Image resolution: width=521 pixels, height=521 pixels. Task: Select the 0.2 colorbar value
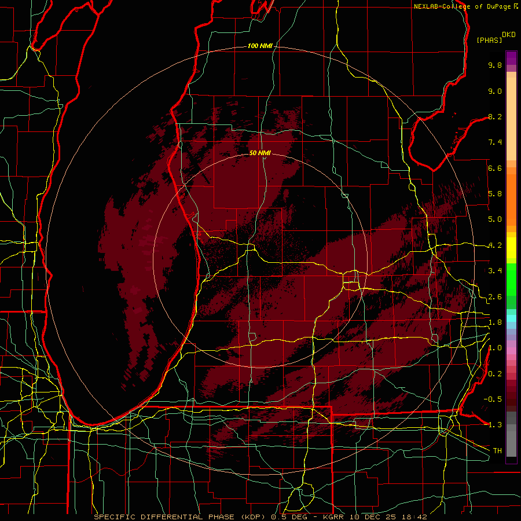pyautogui.click(x=495, y=374)
